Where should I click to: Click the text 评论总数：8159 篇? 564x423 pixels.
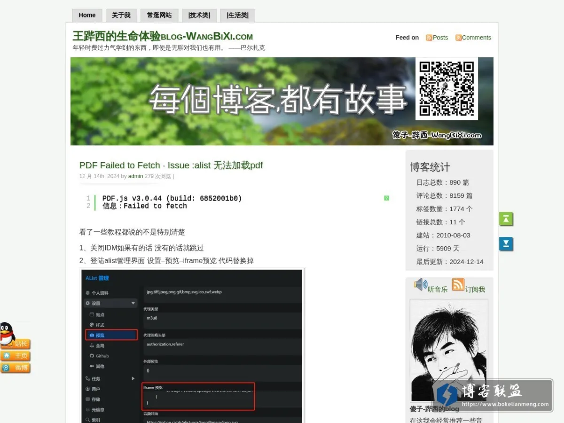[445, 196]
